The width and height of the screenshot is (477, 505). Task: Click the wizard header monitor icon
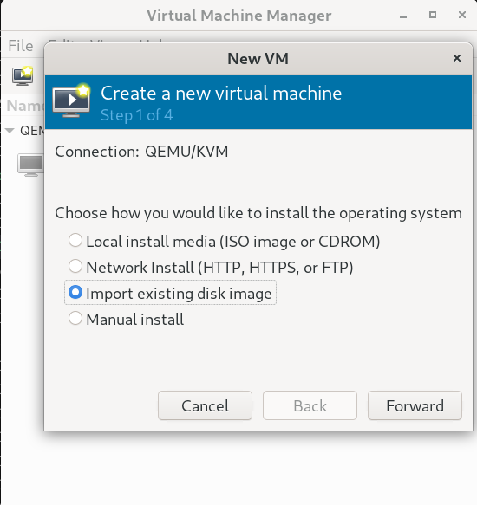[x=71, y=100]
